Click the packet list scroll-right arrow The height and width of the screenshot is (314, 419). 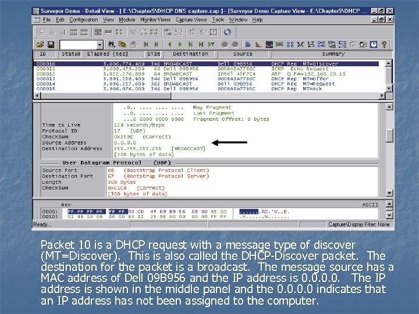coord(382,95)
